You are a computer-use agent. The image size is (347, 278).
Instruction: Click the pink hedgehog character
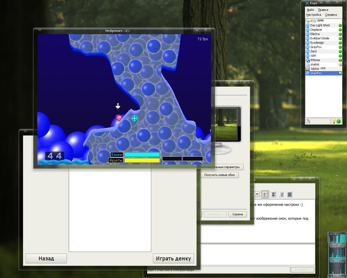point(119,118)
